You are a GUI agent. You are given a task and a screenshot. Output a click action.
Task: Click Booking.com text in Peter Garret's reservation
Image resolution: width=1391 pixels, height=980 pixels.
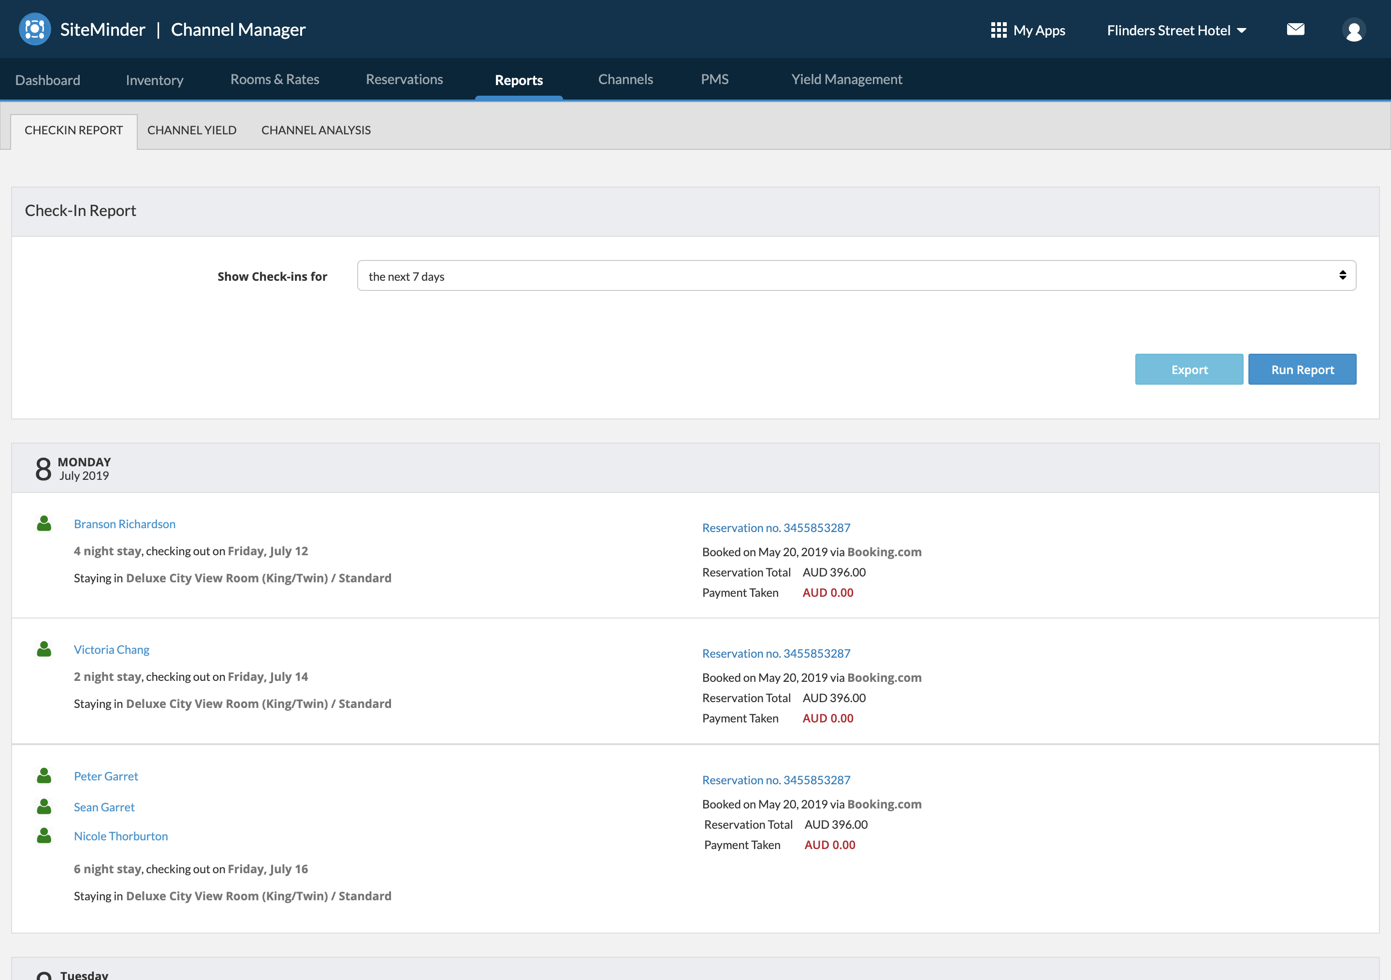click(884, 804)
